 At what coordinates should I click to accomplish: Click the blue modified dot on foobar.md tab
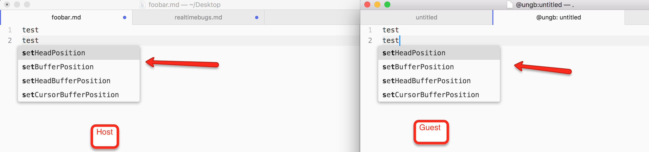124,17
